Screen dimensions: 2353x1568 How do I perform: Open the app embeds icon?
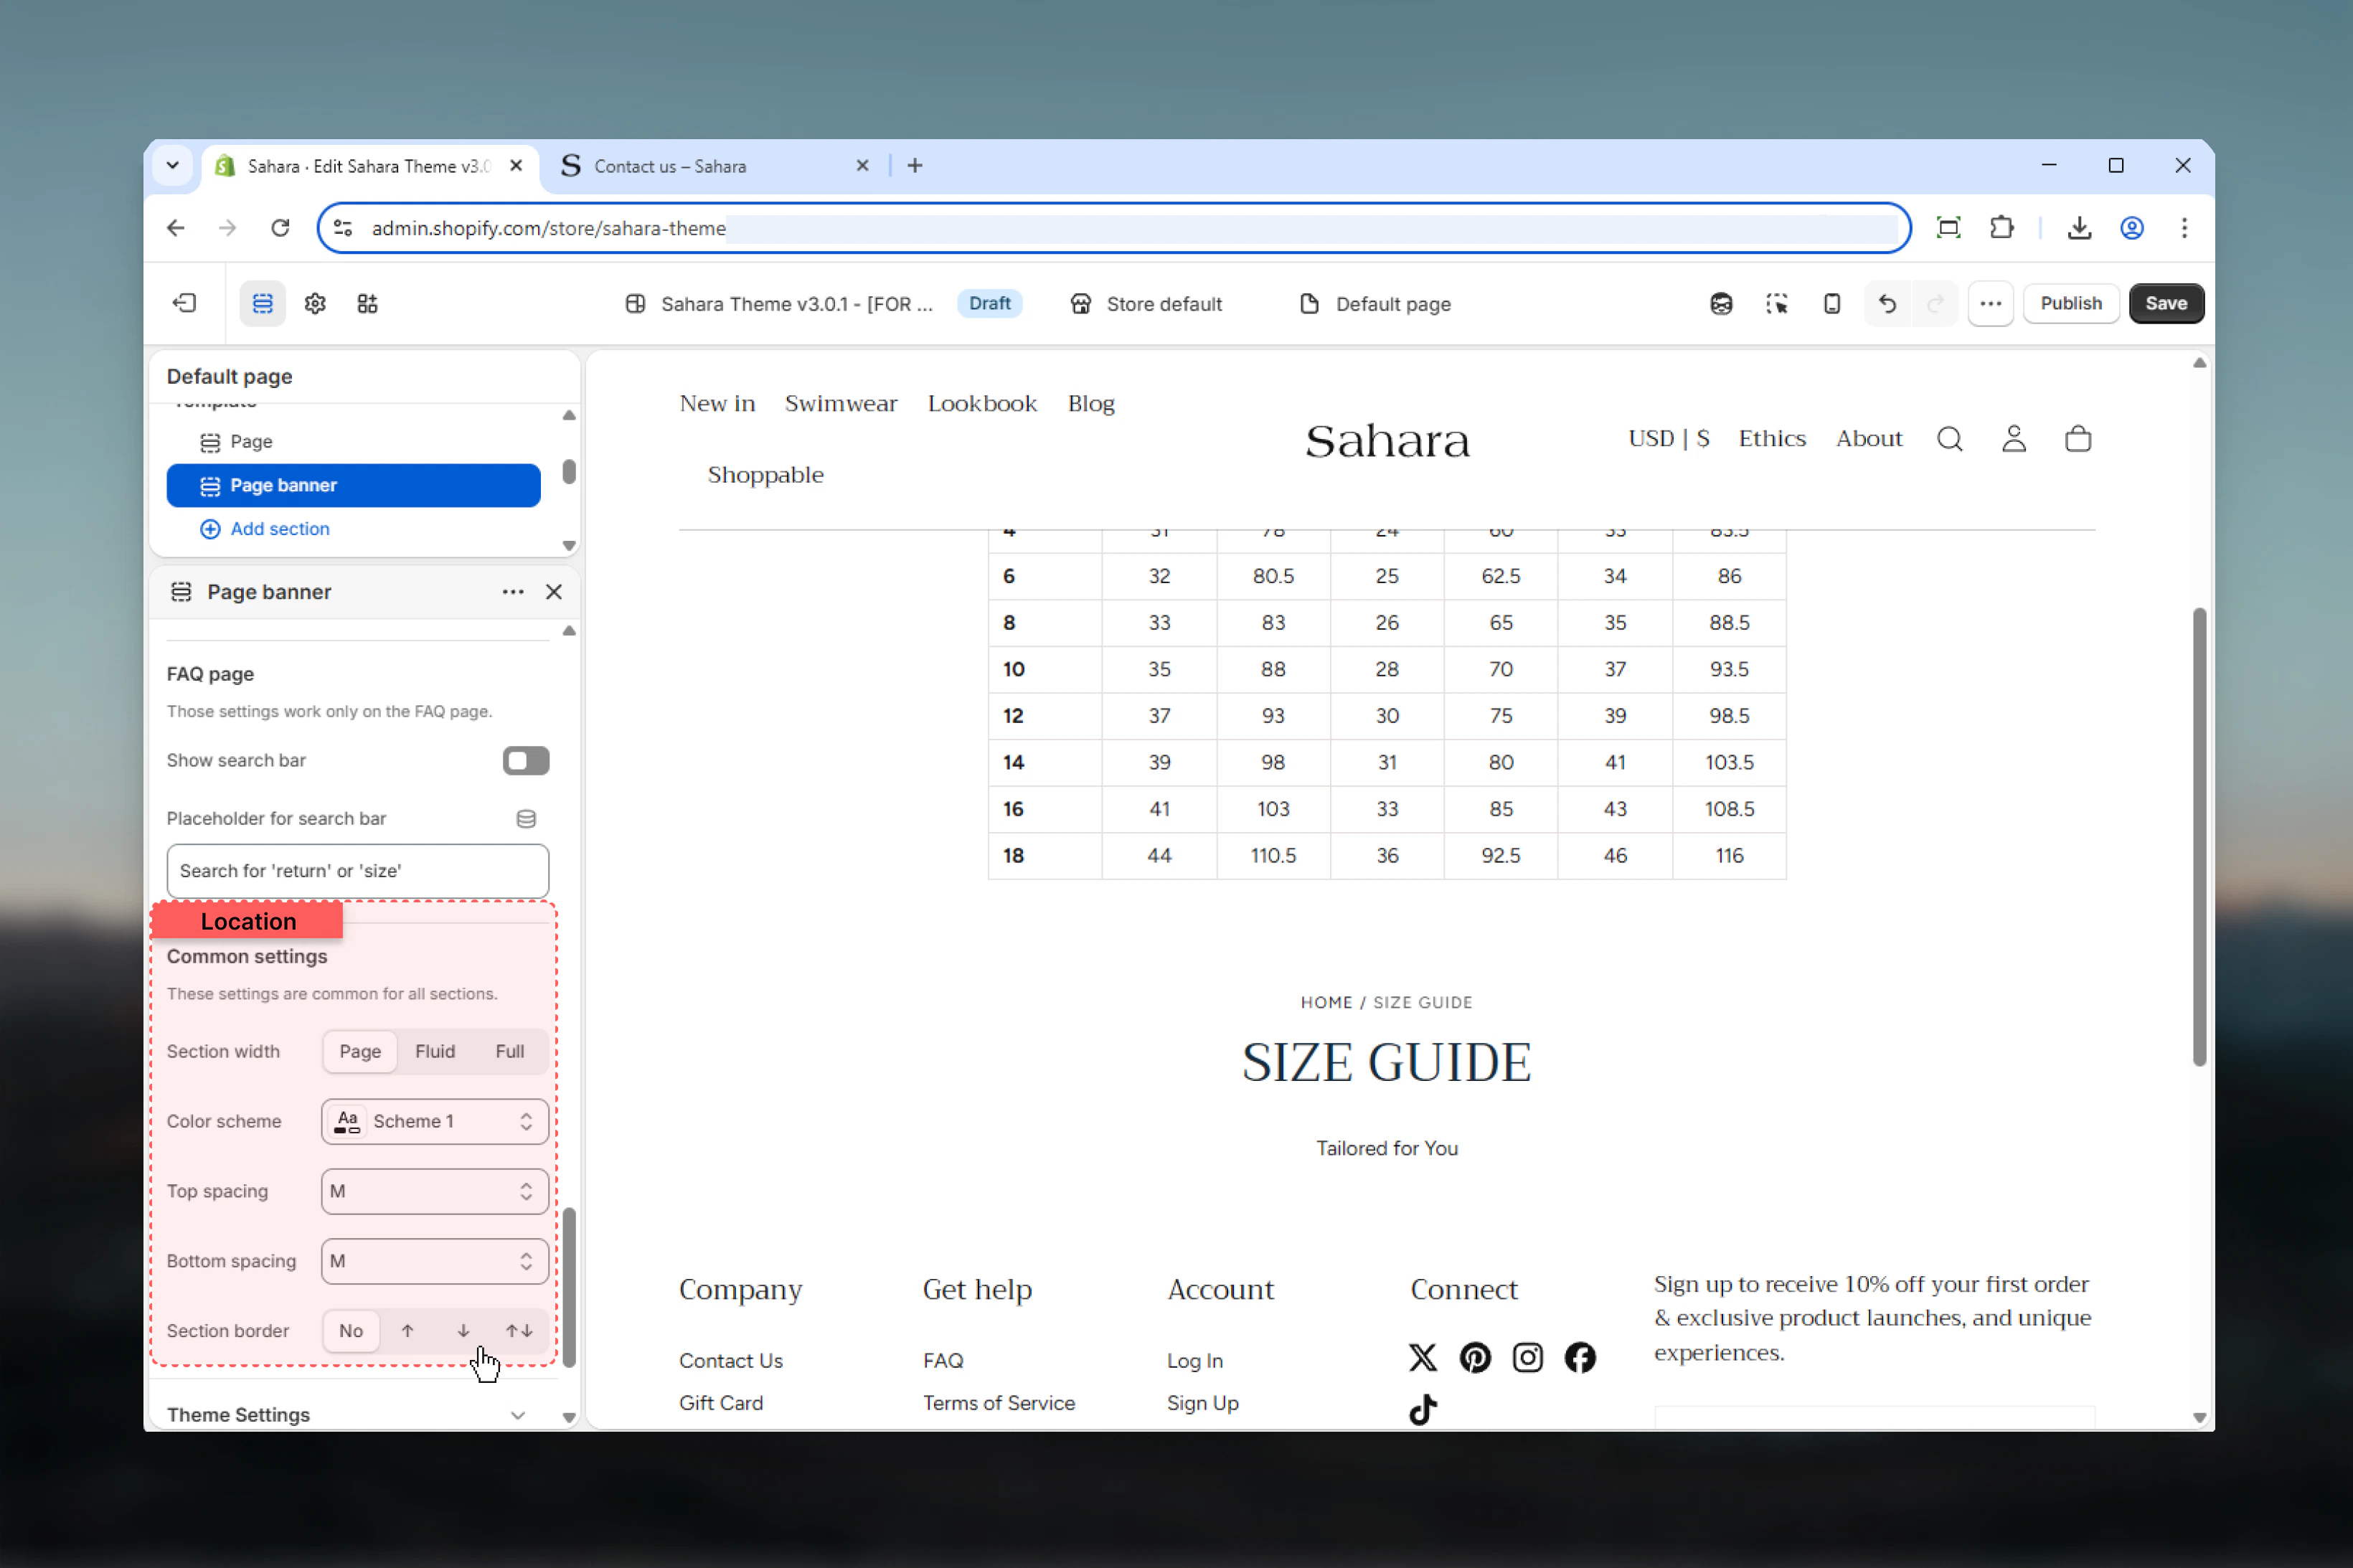tap(367, 303)
